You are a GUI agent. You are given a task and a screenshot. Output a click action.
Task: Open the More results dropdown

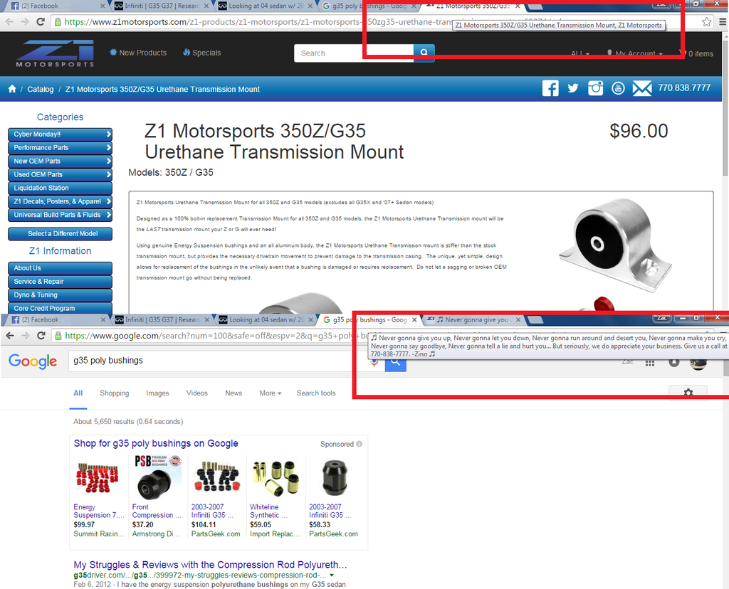tap(270, 393)
